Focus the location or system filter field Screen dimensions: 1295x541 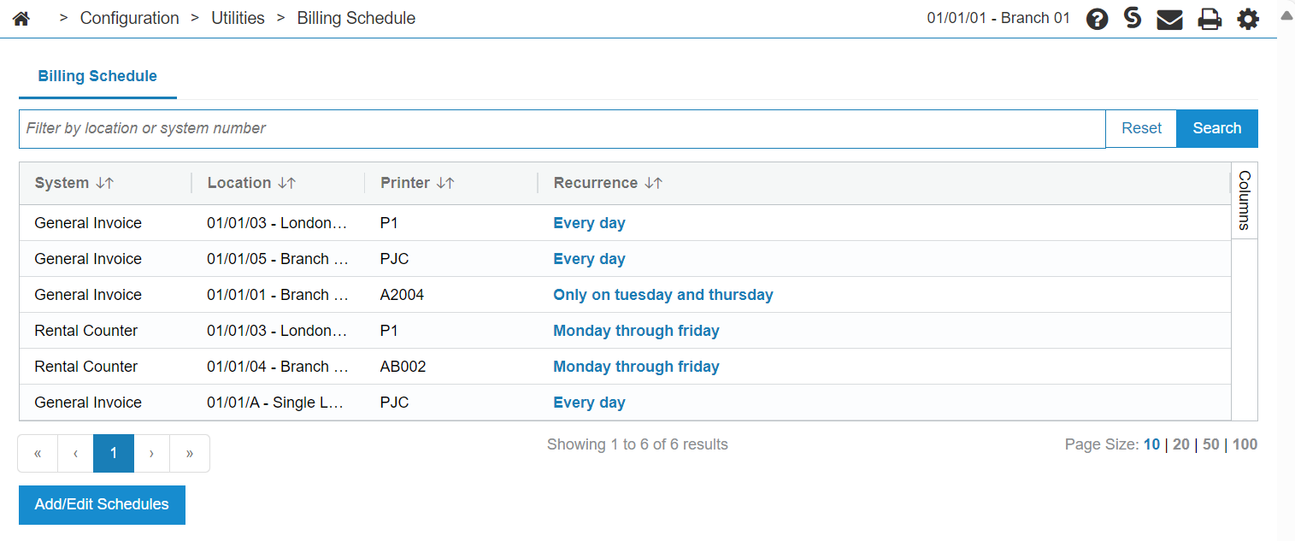click(x=562, y=128)
